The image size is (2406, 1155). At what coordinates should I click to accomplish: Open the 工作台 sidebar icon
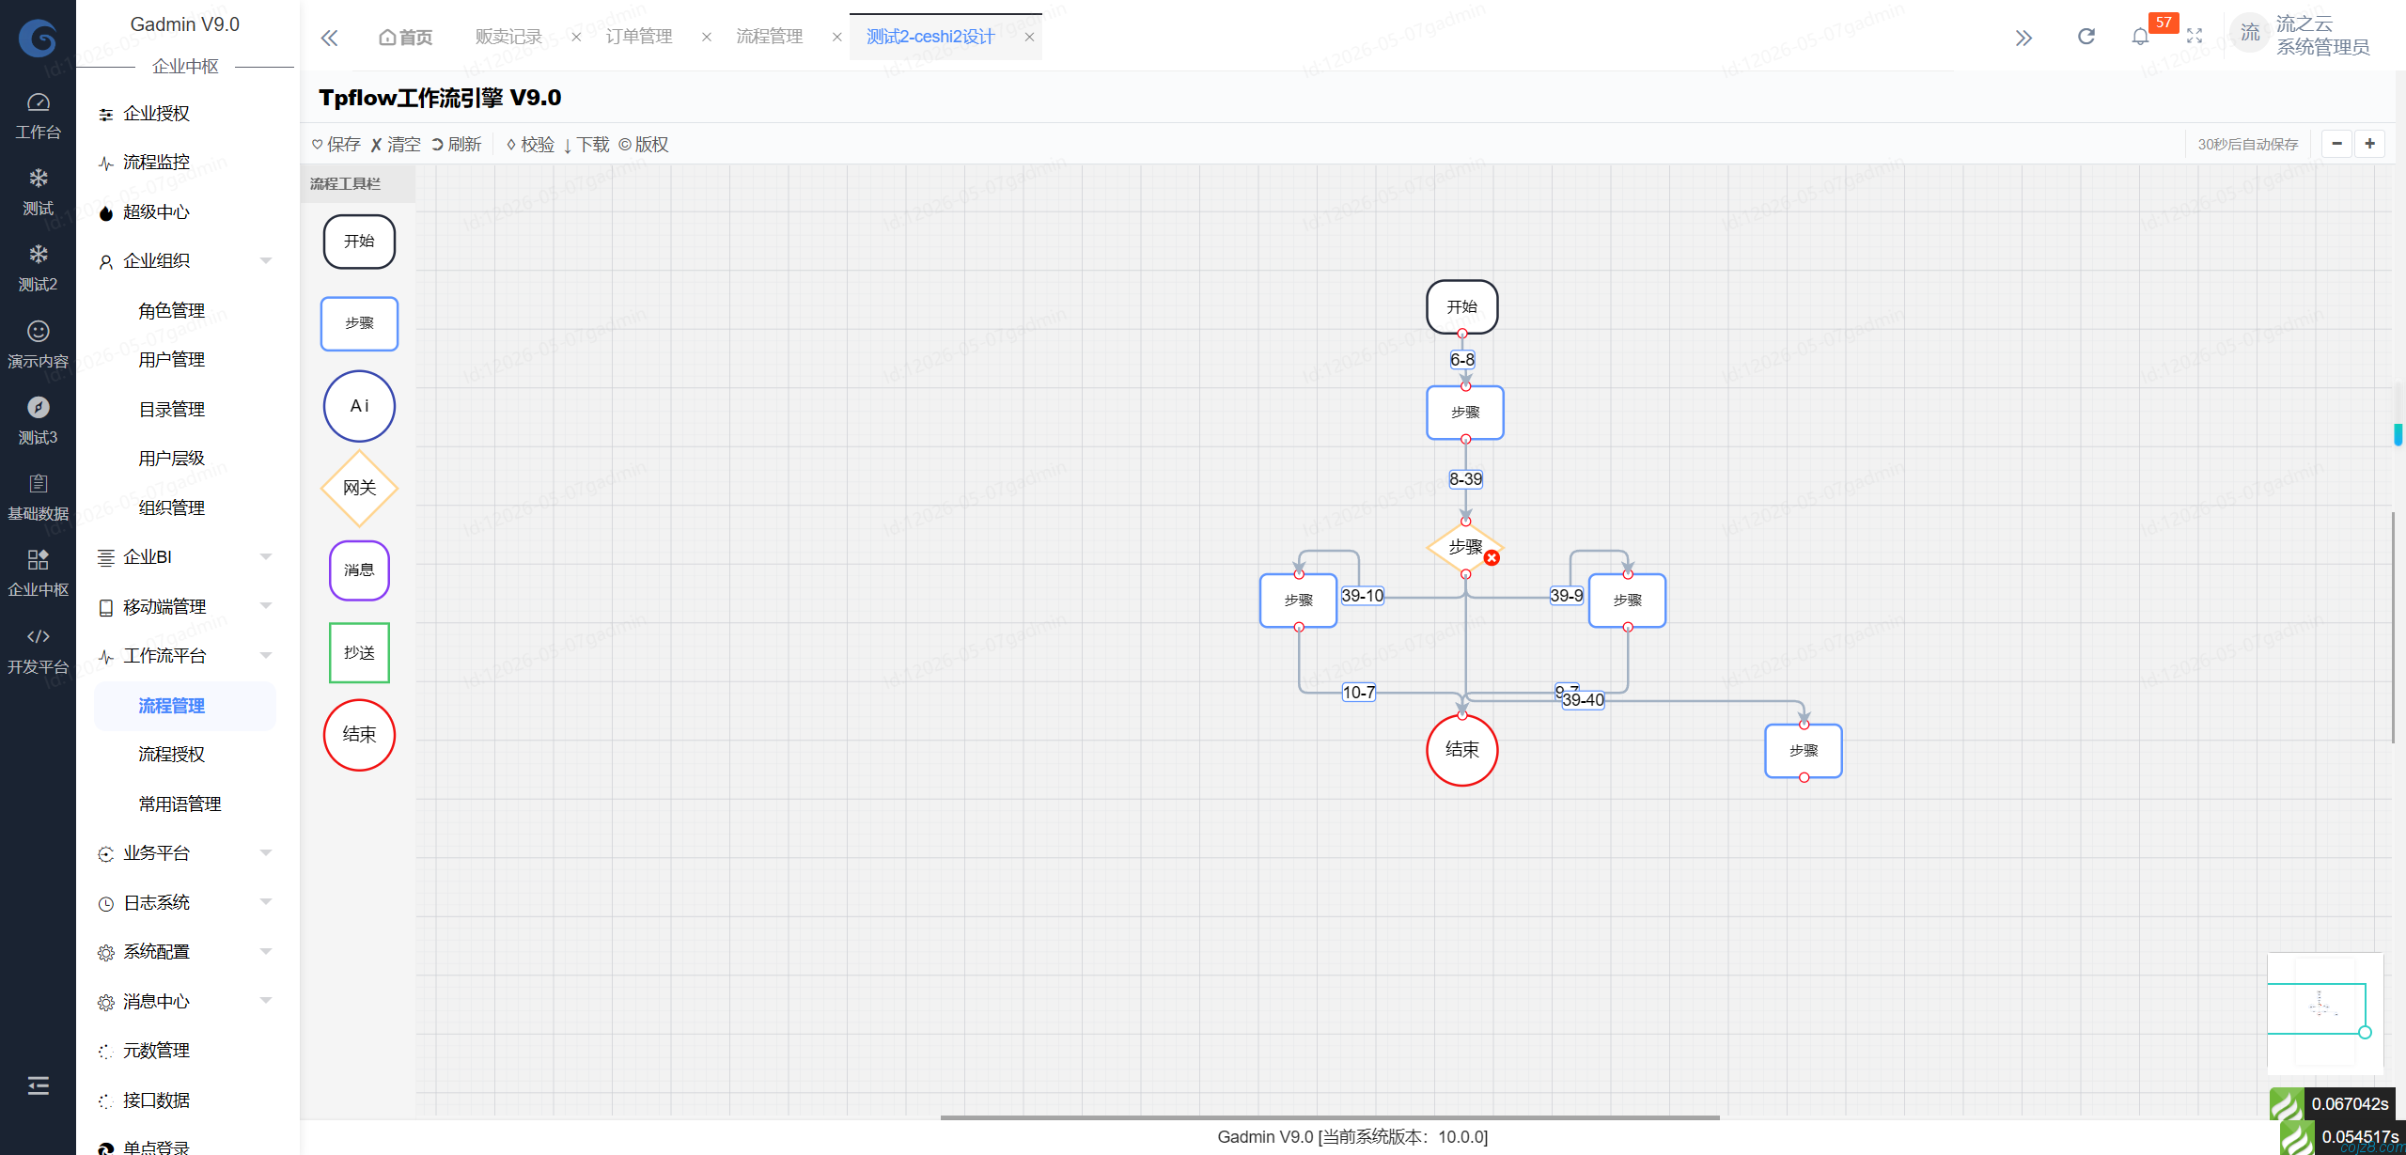pos(38,116)
